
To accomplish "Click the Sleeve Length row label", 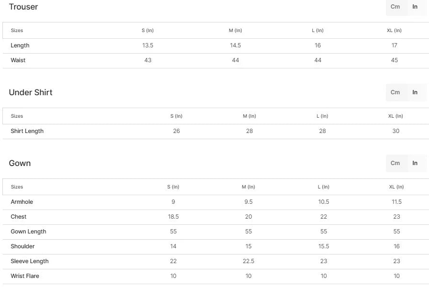I will (29, 261).
